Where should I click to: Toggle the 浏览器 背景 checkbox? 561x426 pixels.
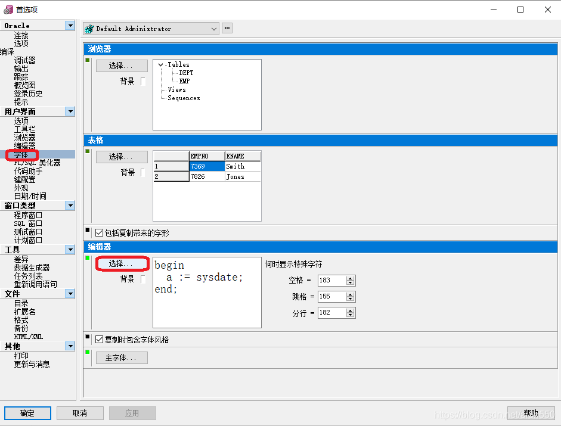point(143,82)
